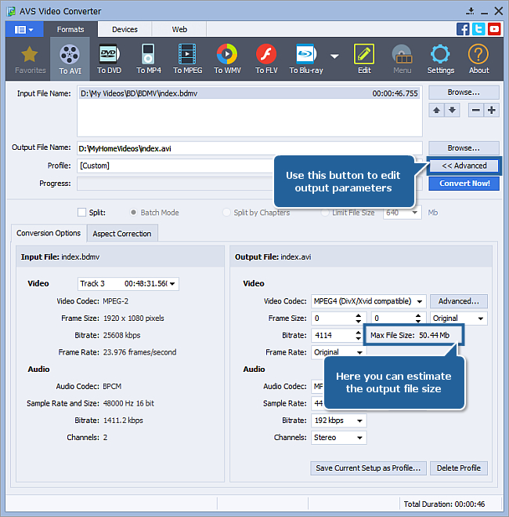Click the Max File Size 50.44 Mb value
The height and width of the screenshot is (517, 509).
pos(434,335)
